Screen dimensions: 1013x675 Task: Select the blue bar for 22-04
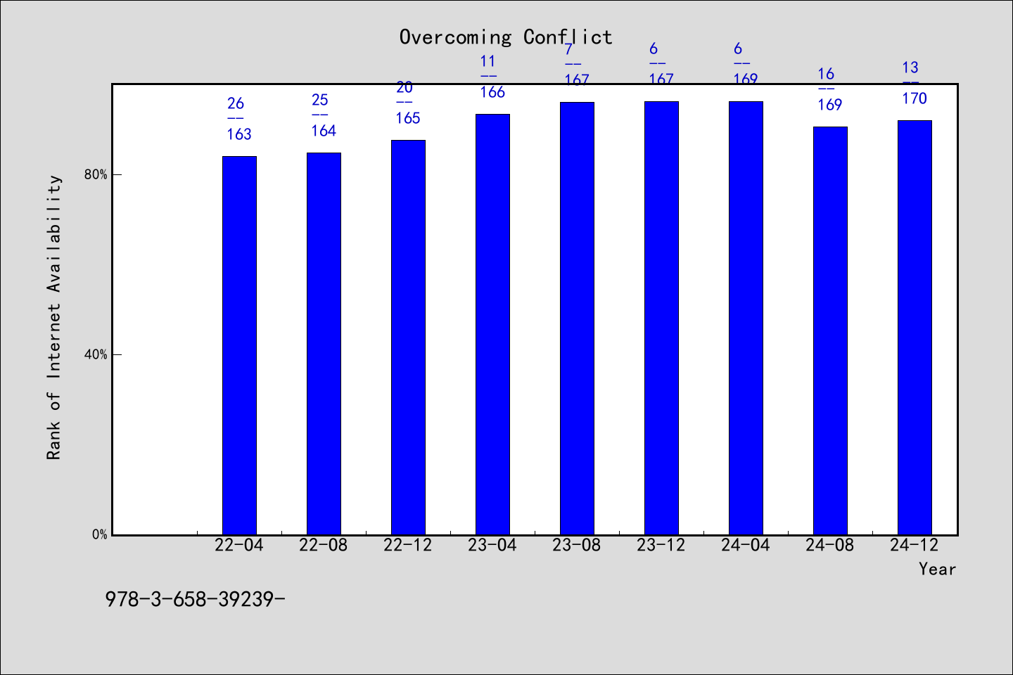pos(239,345)
